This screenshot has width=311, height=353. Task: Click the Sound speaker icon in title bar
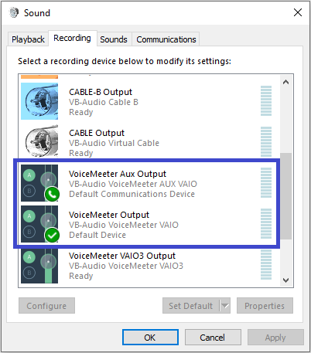point(14,12)
